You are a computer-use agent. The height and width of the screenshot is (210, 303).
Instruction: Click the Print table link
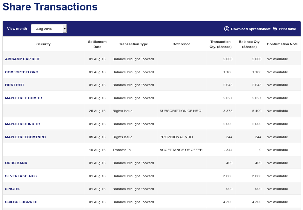287,29
